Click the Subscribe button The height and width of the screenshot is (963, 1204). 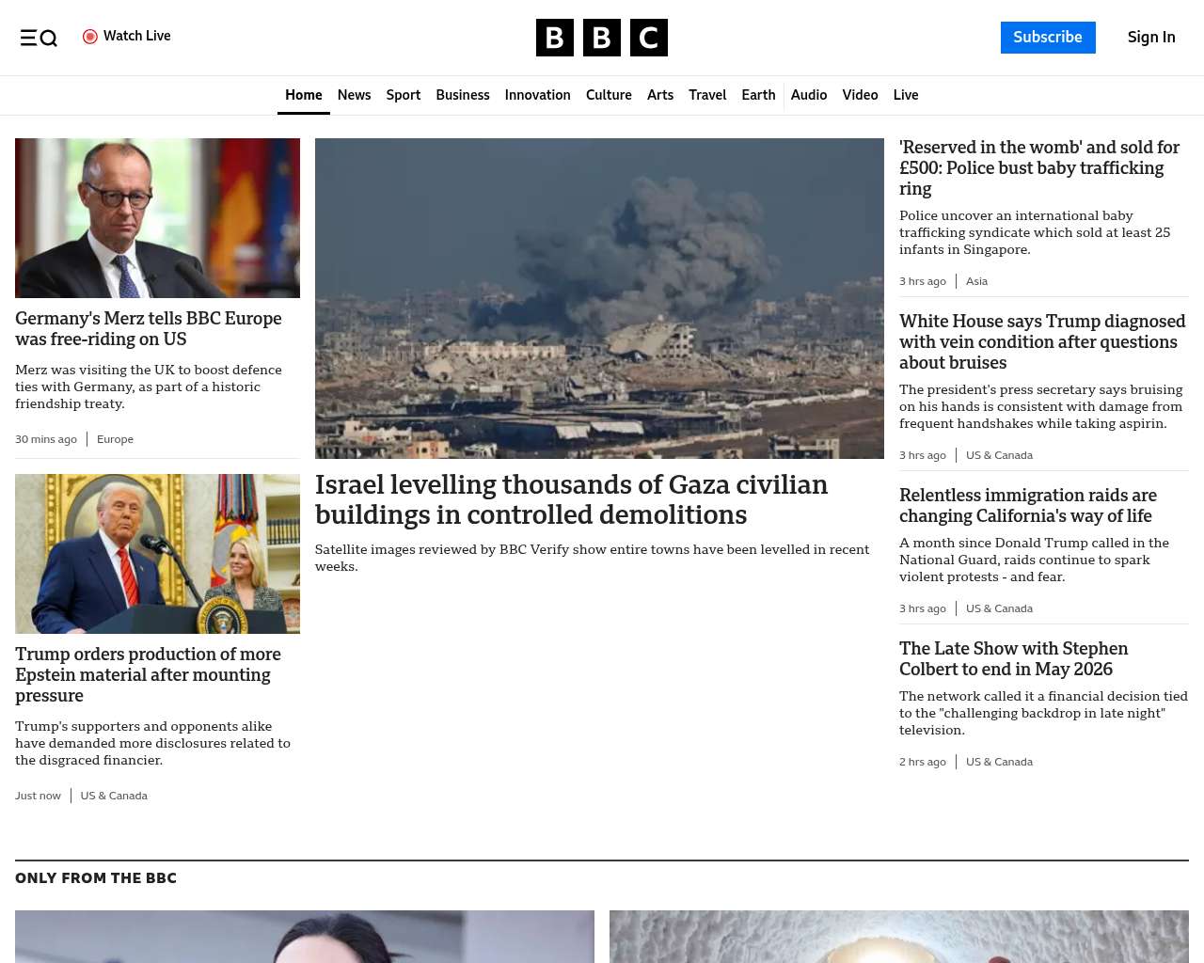[x=1048, y=38]
